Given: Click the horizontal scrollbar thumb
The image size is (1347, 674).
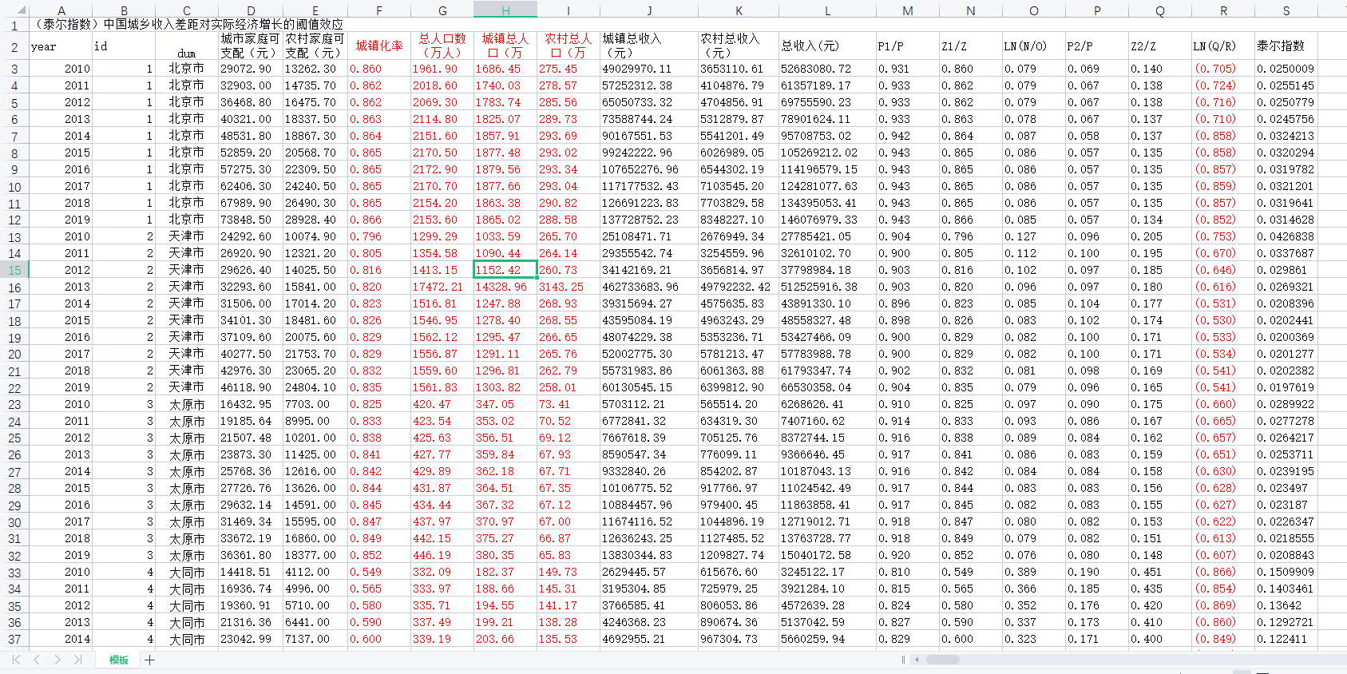Looking at the screenshot, I should pyautogui.click(x=942, y=660).
